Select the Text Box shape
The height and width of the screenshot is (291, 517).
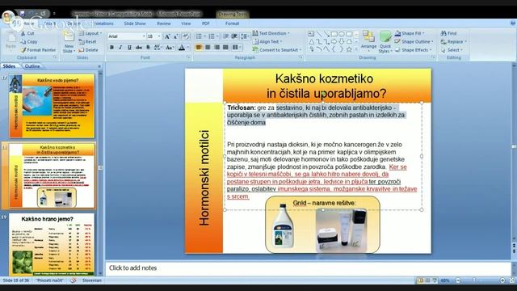point(311,34)
